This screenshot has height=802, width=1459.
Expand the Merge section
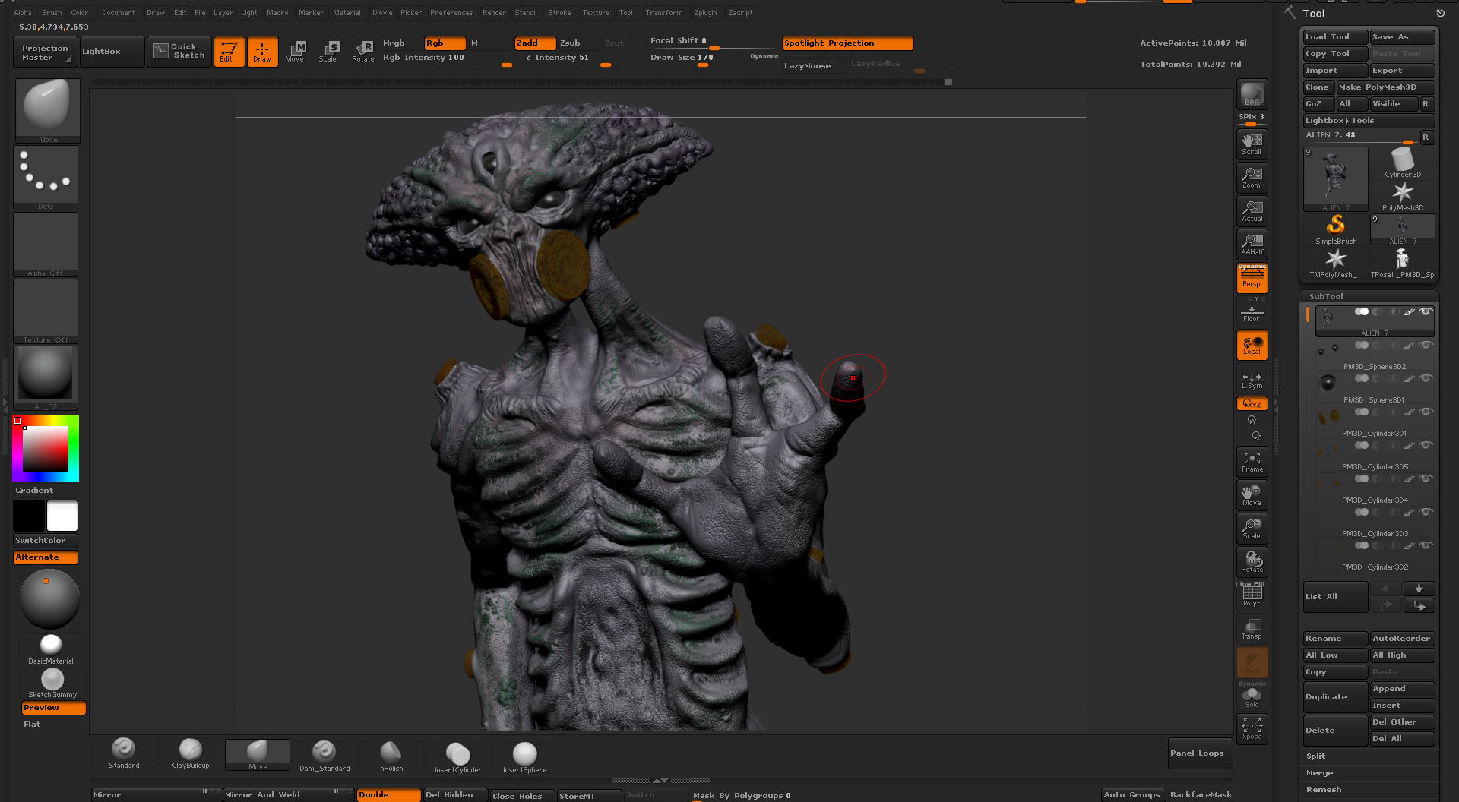point(1319,773)
